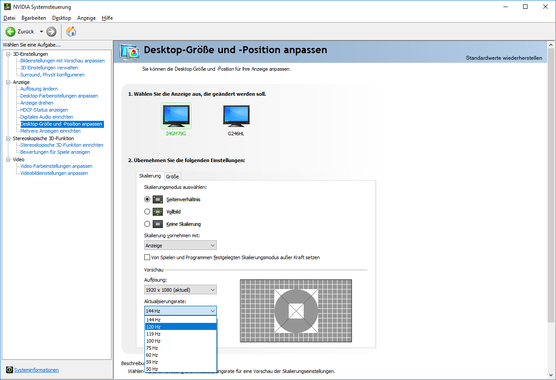Open the Hilfe menu
Image resolution: width=556 pixels, height=380 pixels.
tap(108, 18)
